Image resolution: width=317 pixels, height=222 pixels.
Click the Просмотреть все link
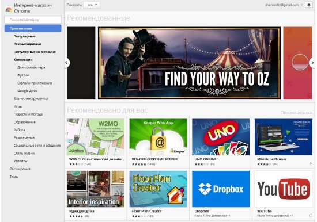(x=296, y=112)
